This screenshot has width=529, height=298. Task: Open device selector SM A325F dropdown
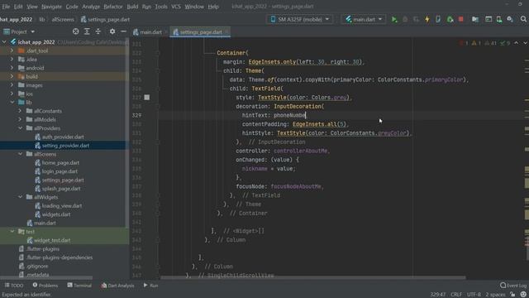pyautogui.click(x=300, y=19)
